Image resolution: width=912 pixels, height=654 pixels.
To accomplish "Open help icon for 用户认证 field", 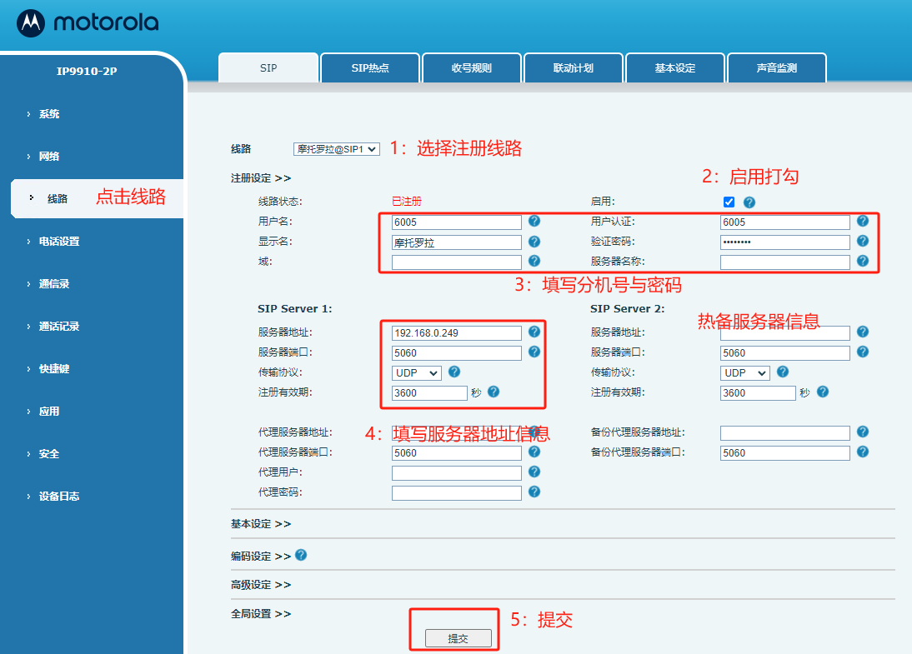I will coord(863,221).
